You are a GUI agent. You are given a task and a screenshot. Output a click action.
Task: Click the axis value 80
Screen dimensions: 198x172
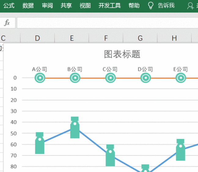[x=14, y=166]
